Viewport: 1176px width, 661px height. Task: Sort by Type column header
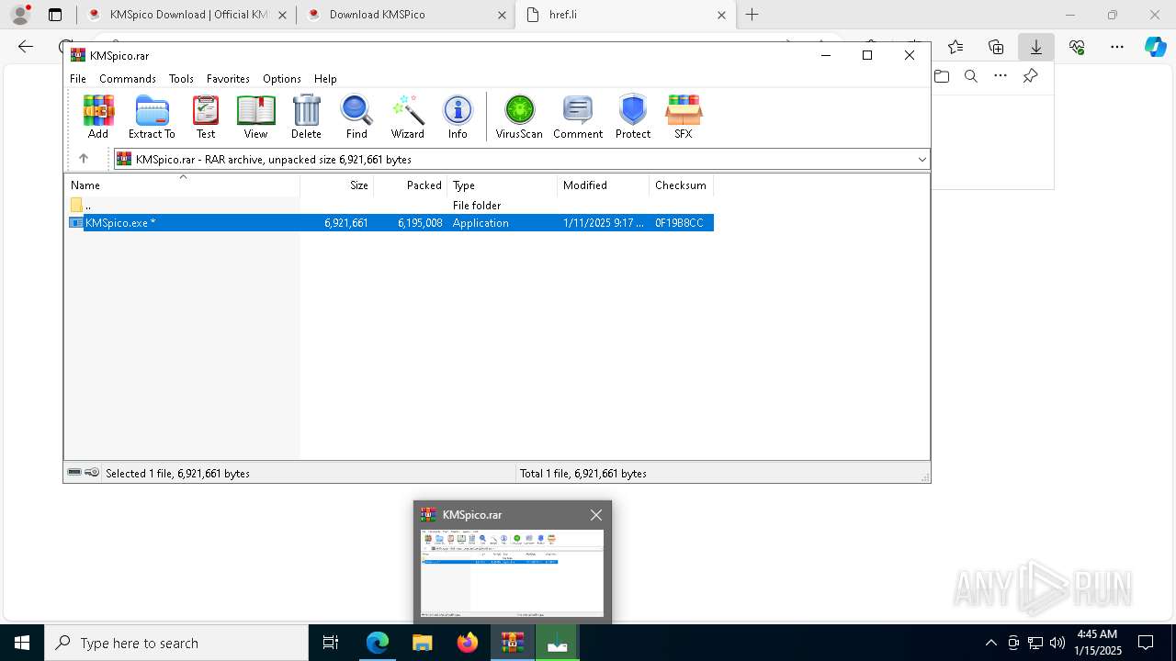[x=503, y=185]
